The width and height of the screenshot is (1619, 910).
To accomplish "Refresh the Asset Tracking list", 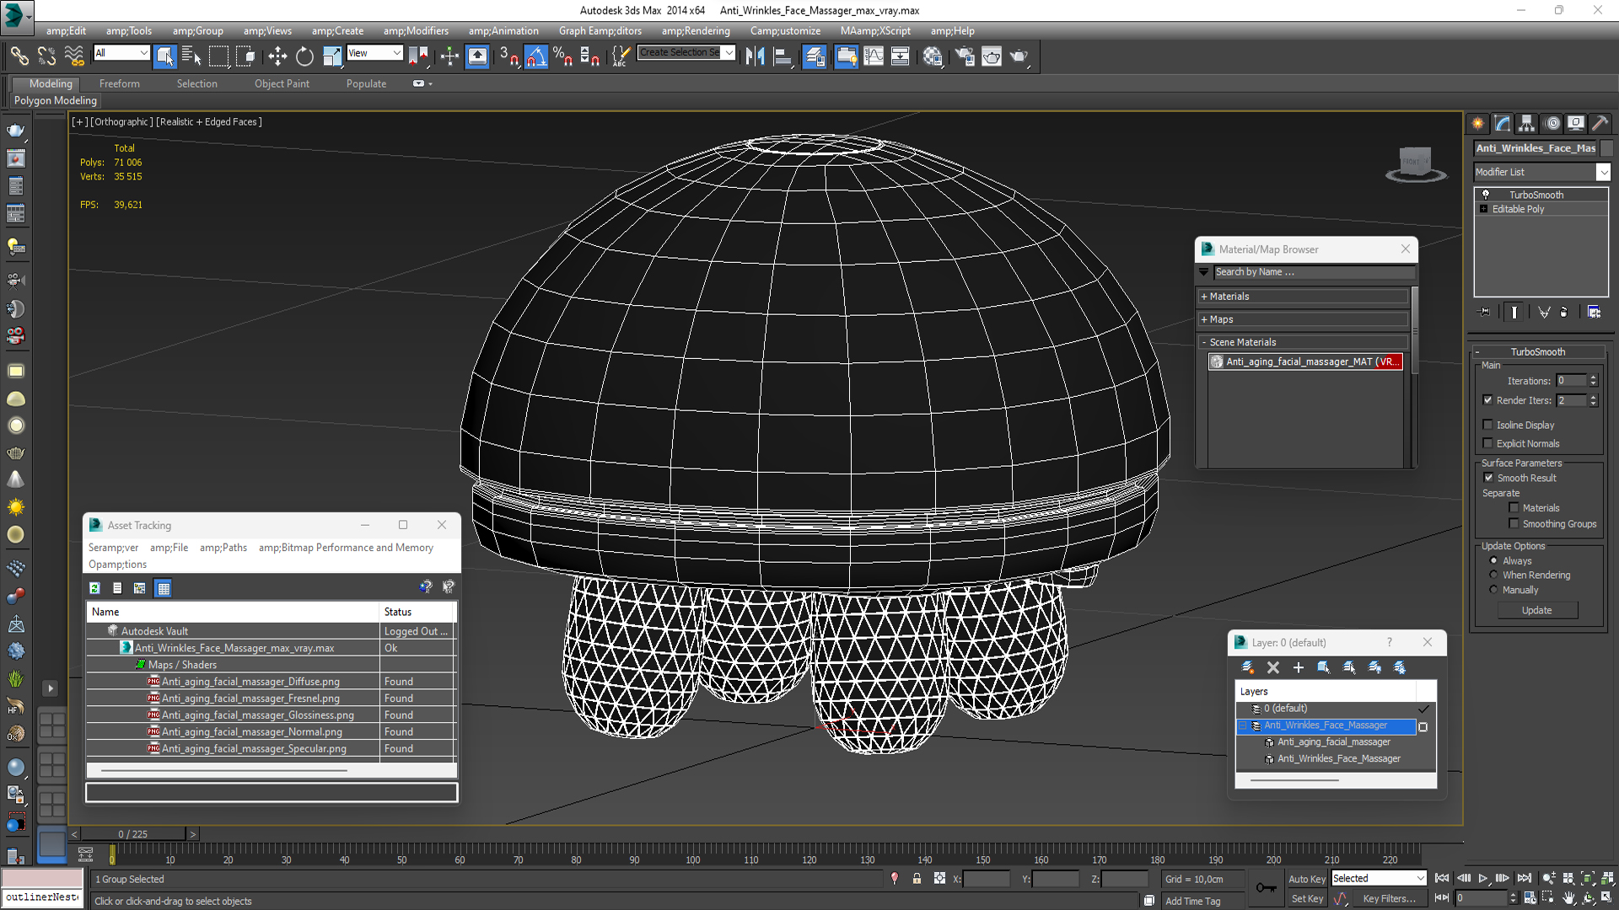I will point(94,588).
